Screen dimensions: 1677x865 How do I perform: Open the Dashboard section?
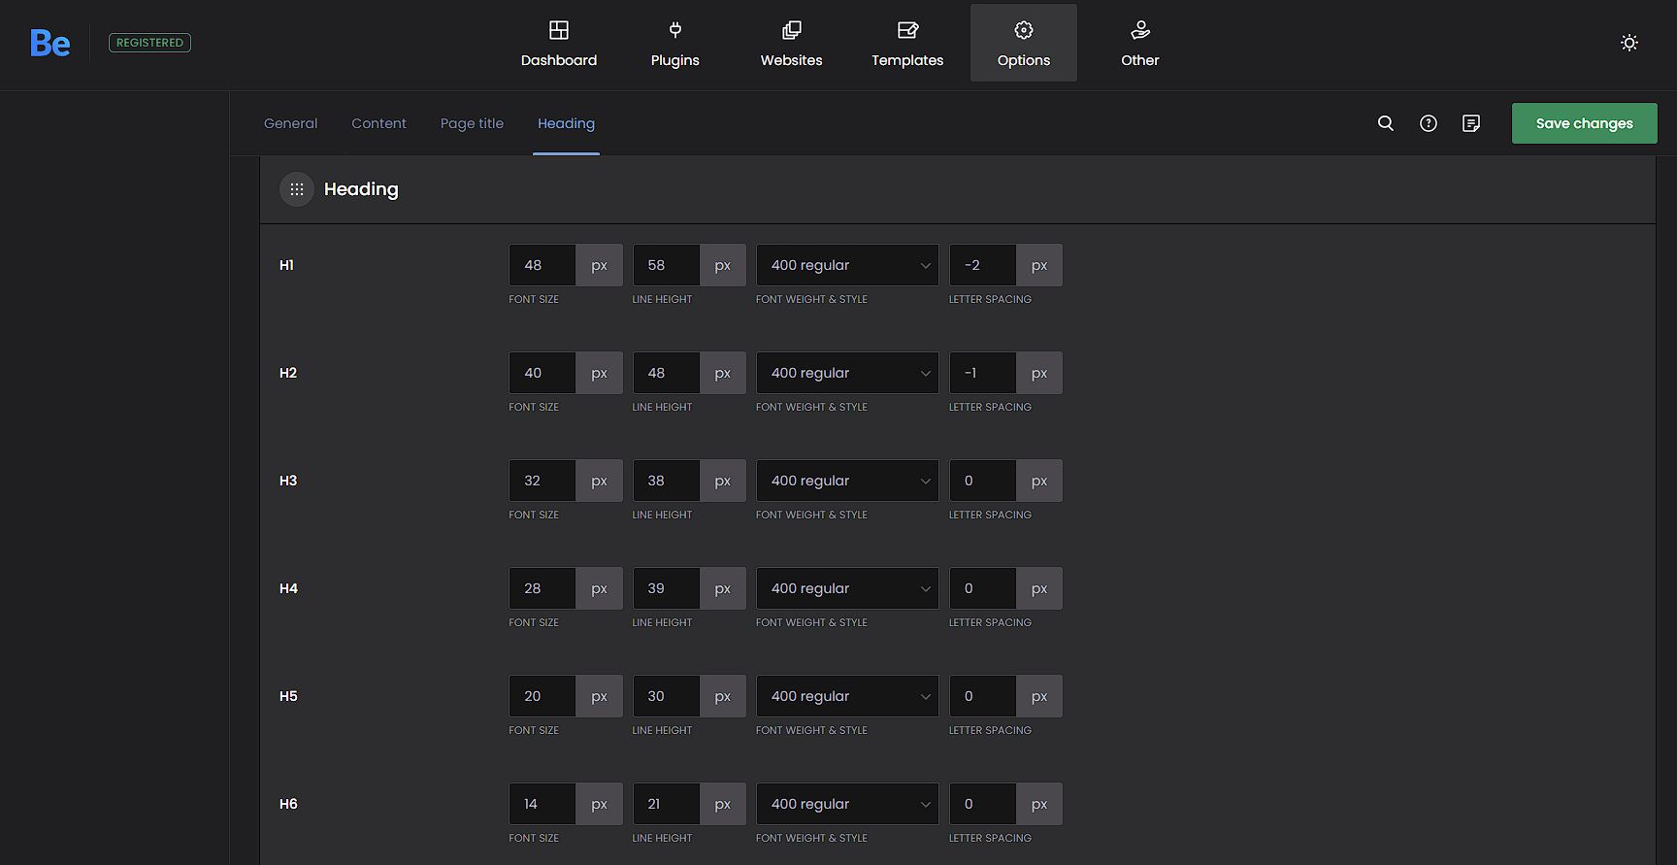coord(558,44)
